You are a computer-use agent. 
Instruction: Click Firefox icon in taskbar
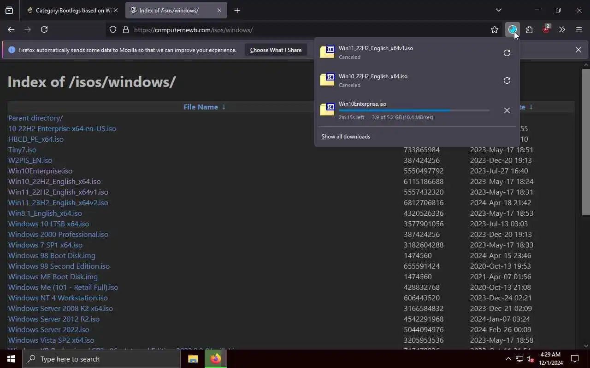(215, 359)
